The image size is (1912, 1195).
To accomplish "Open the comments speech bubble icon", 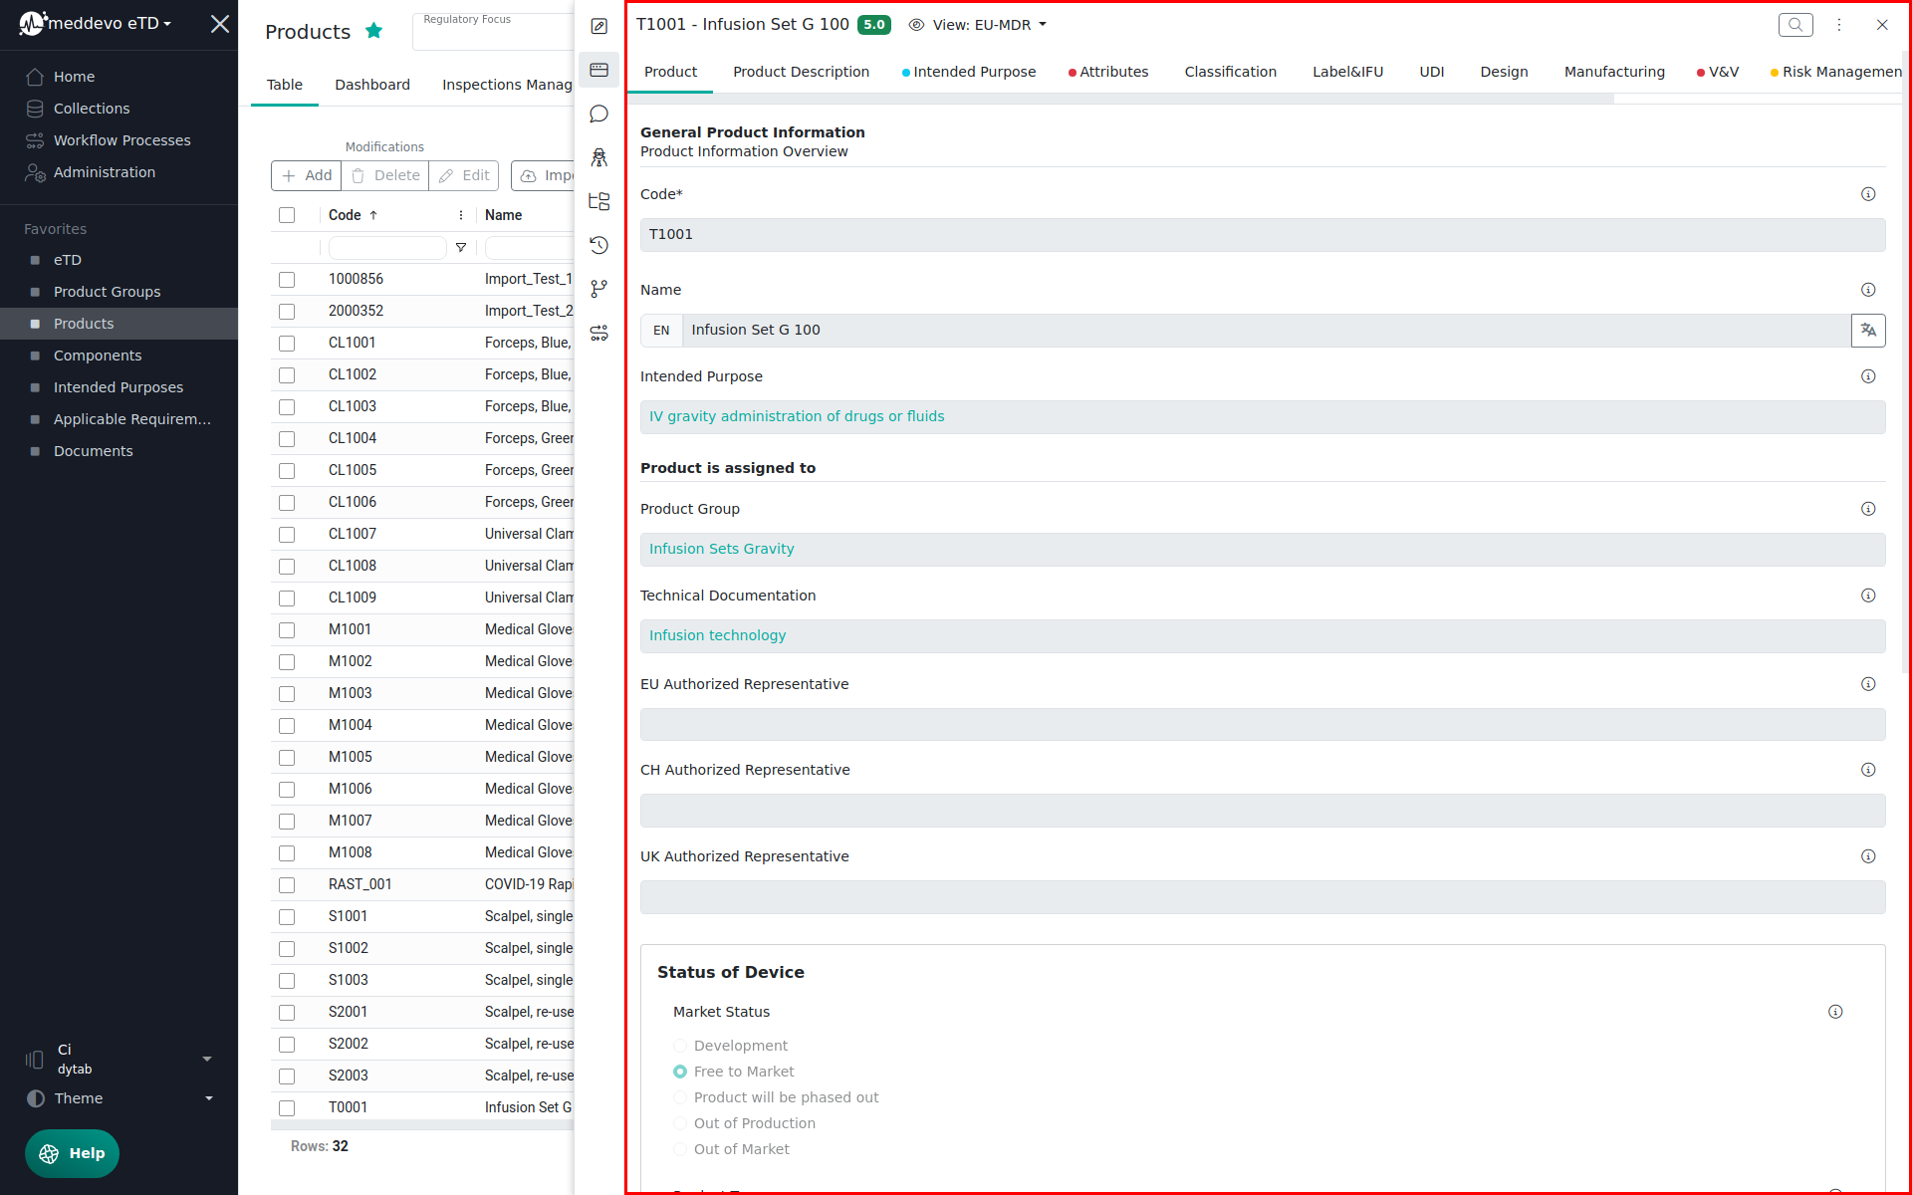I will (598, 115).
